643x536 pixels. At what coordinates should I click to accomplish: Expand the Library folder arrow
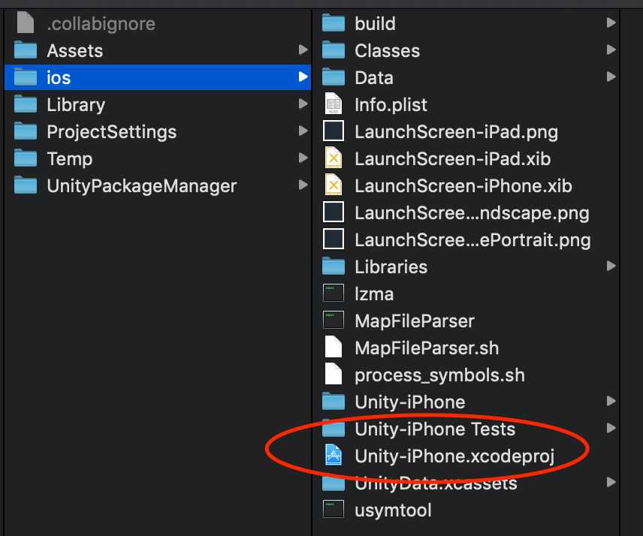pos(303,104)
